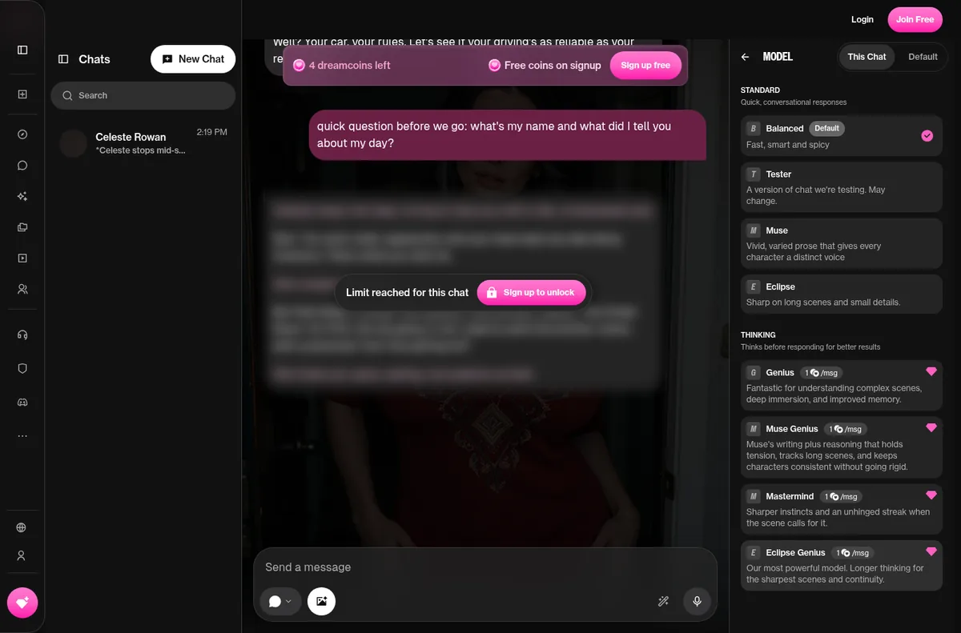Select the Tester model option

tap(842, 187)
